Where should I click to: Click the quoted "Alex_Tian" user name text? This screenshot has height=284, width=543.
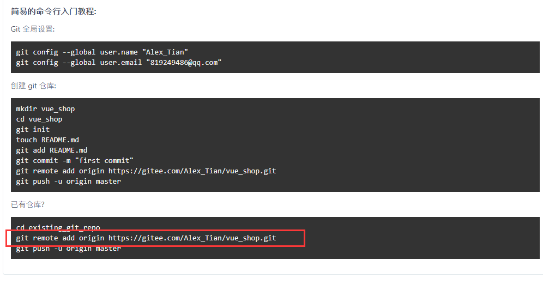(x=165, y=52)
